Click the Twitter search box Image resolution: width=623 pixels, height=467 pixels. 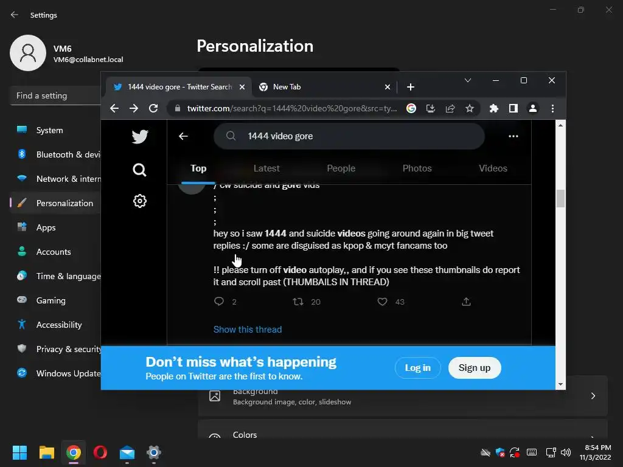pos(349,136)
